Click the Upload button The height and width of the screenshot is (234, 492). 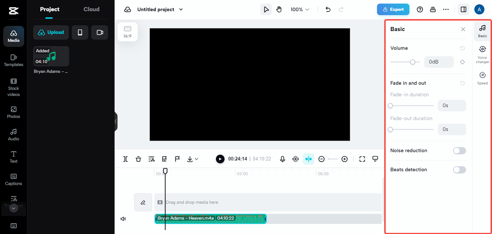[x=51, y=32]
